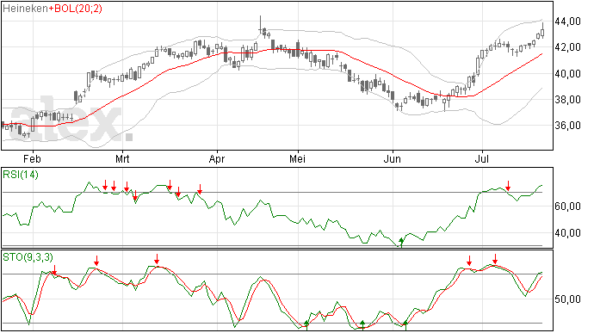The image size is (594, 333).
Task: Click the STO green buy arrow near Mei
Action: 306,325
